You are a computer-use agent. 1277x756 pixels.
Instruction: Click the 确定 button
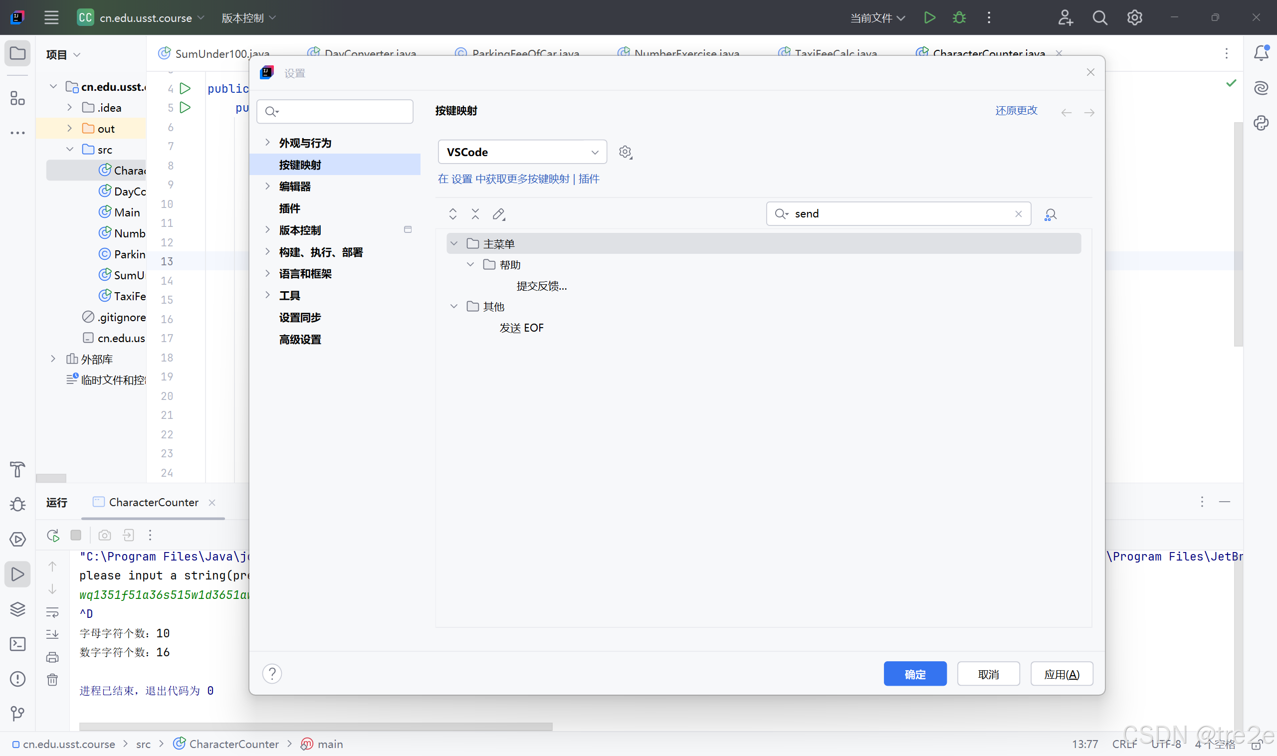[915, 674]
